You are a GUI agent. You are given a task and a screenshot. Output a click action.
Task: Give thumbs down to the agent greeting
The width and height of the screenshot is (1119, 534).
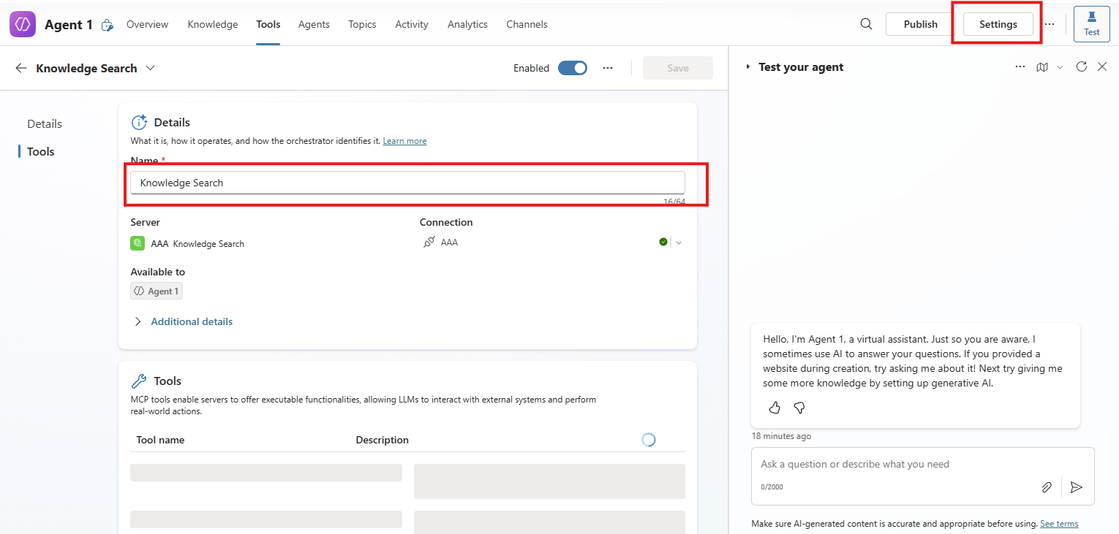pyautogui.click(x=799, y=408)
